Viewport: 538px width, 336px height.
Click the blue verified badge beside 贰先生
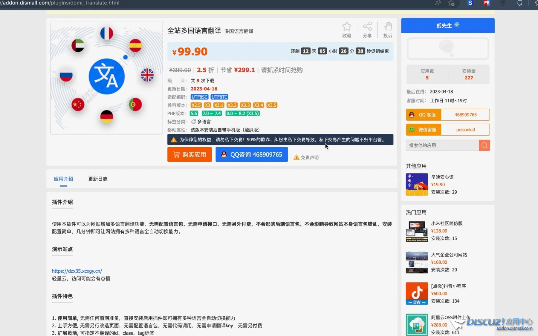point(457,25)
